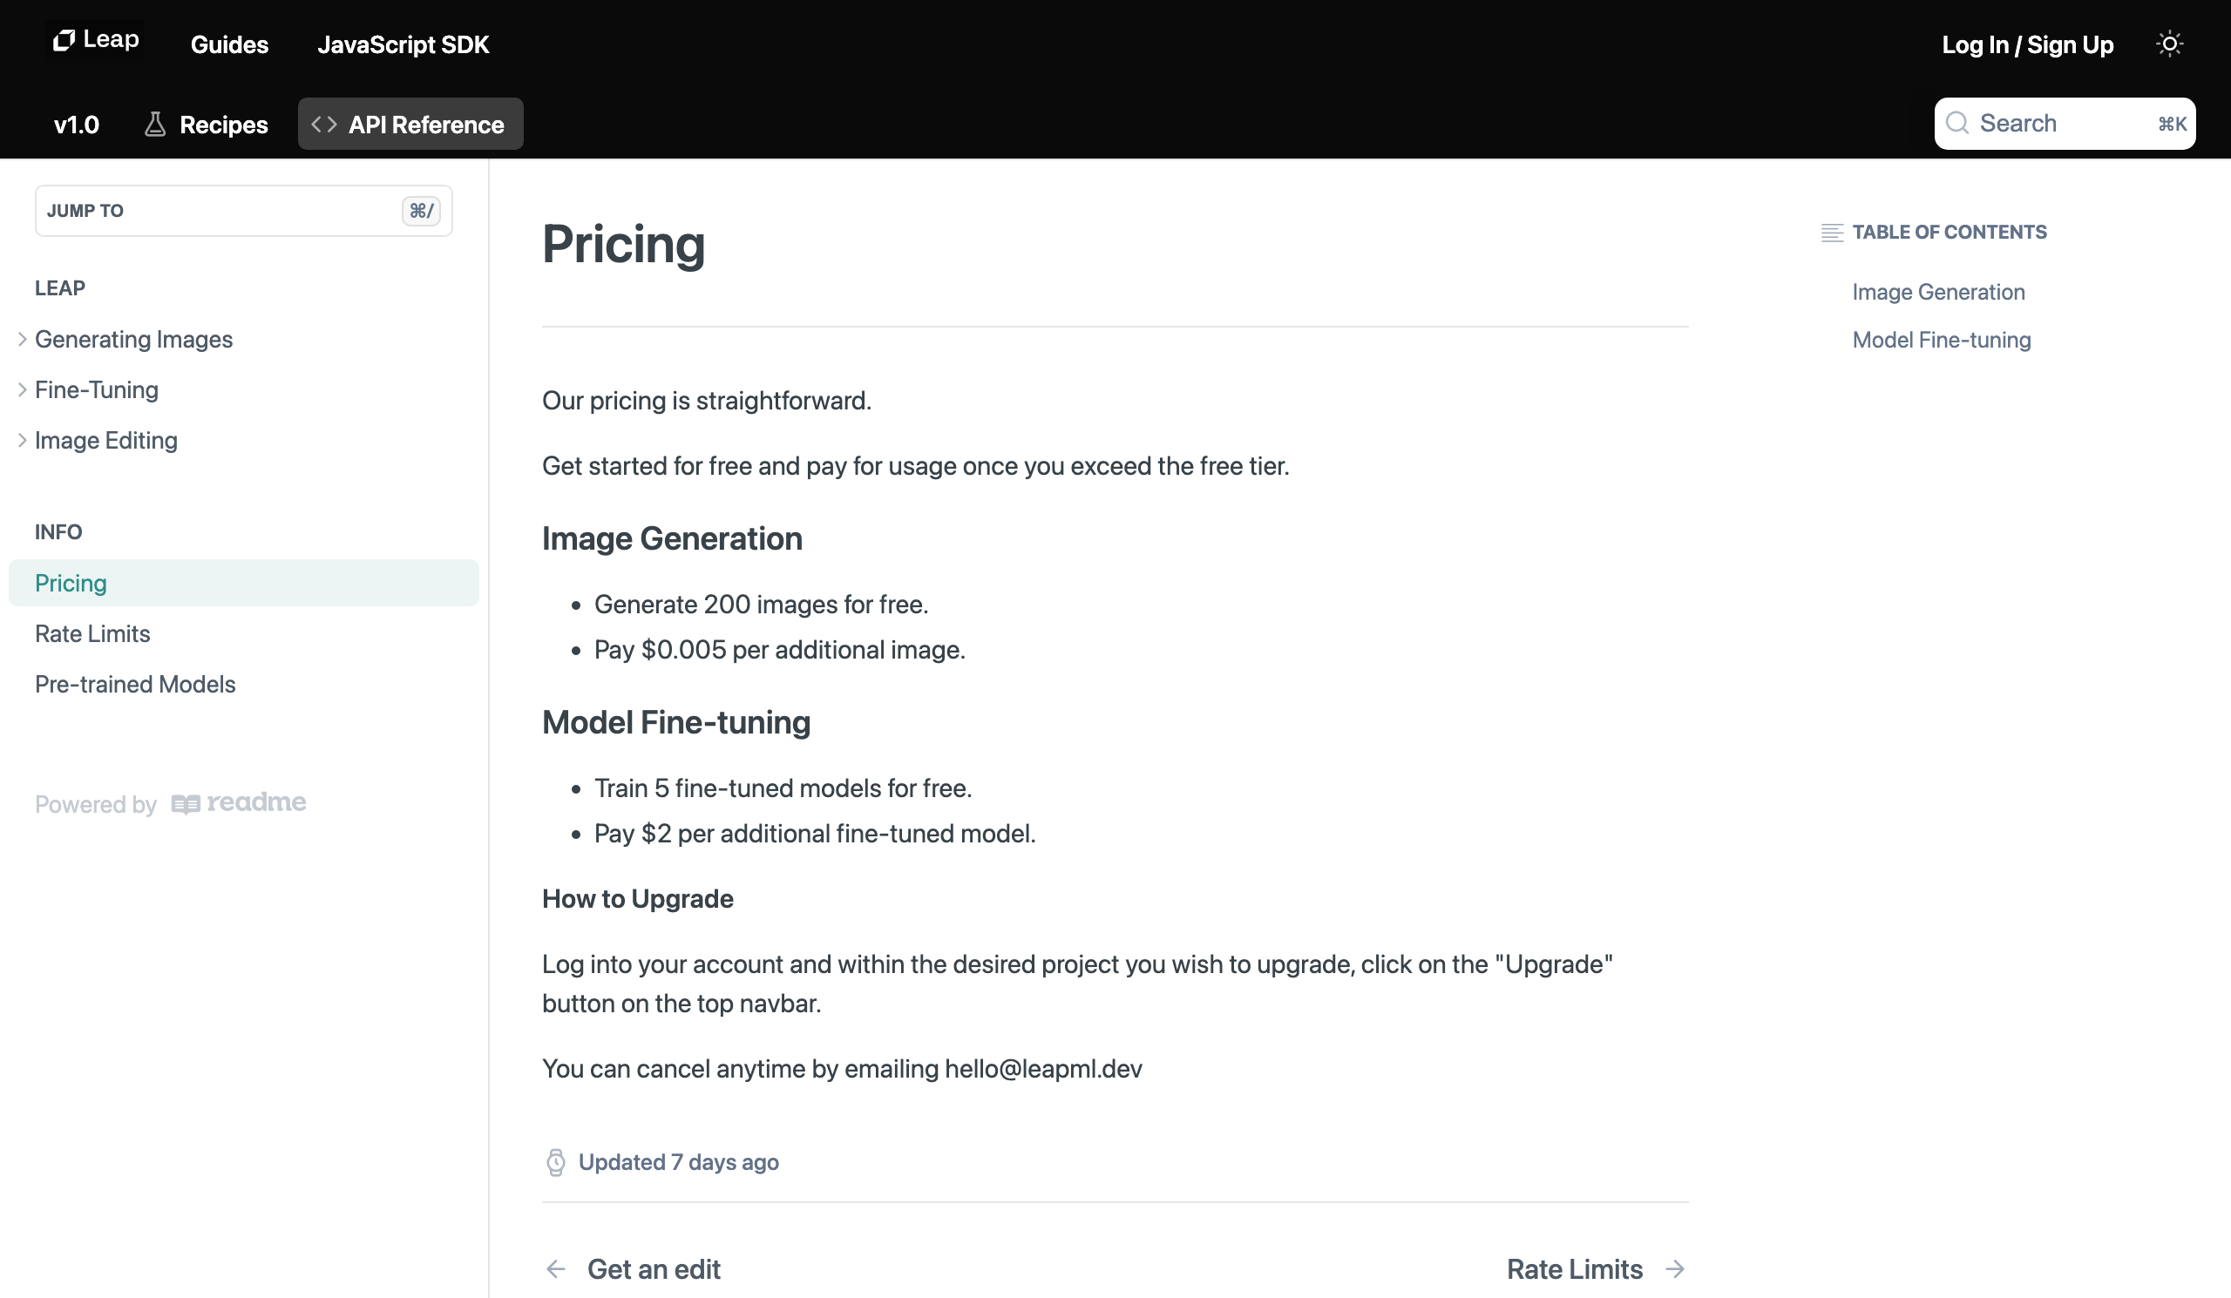
Task: Open the Rate Limits sidebar page
Action: pyautogui.click(x=92, y=633)
